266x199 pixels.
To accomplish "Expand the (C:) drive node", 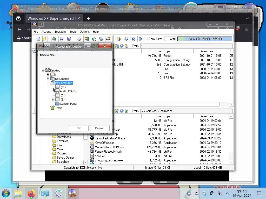I will tap(53, 87).
